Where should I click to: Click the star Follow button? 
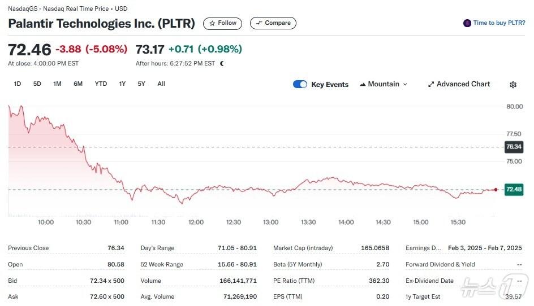(222, 23)
